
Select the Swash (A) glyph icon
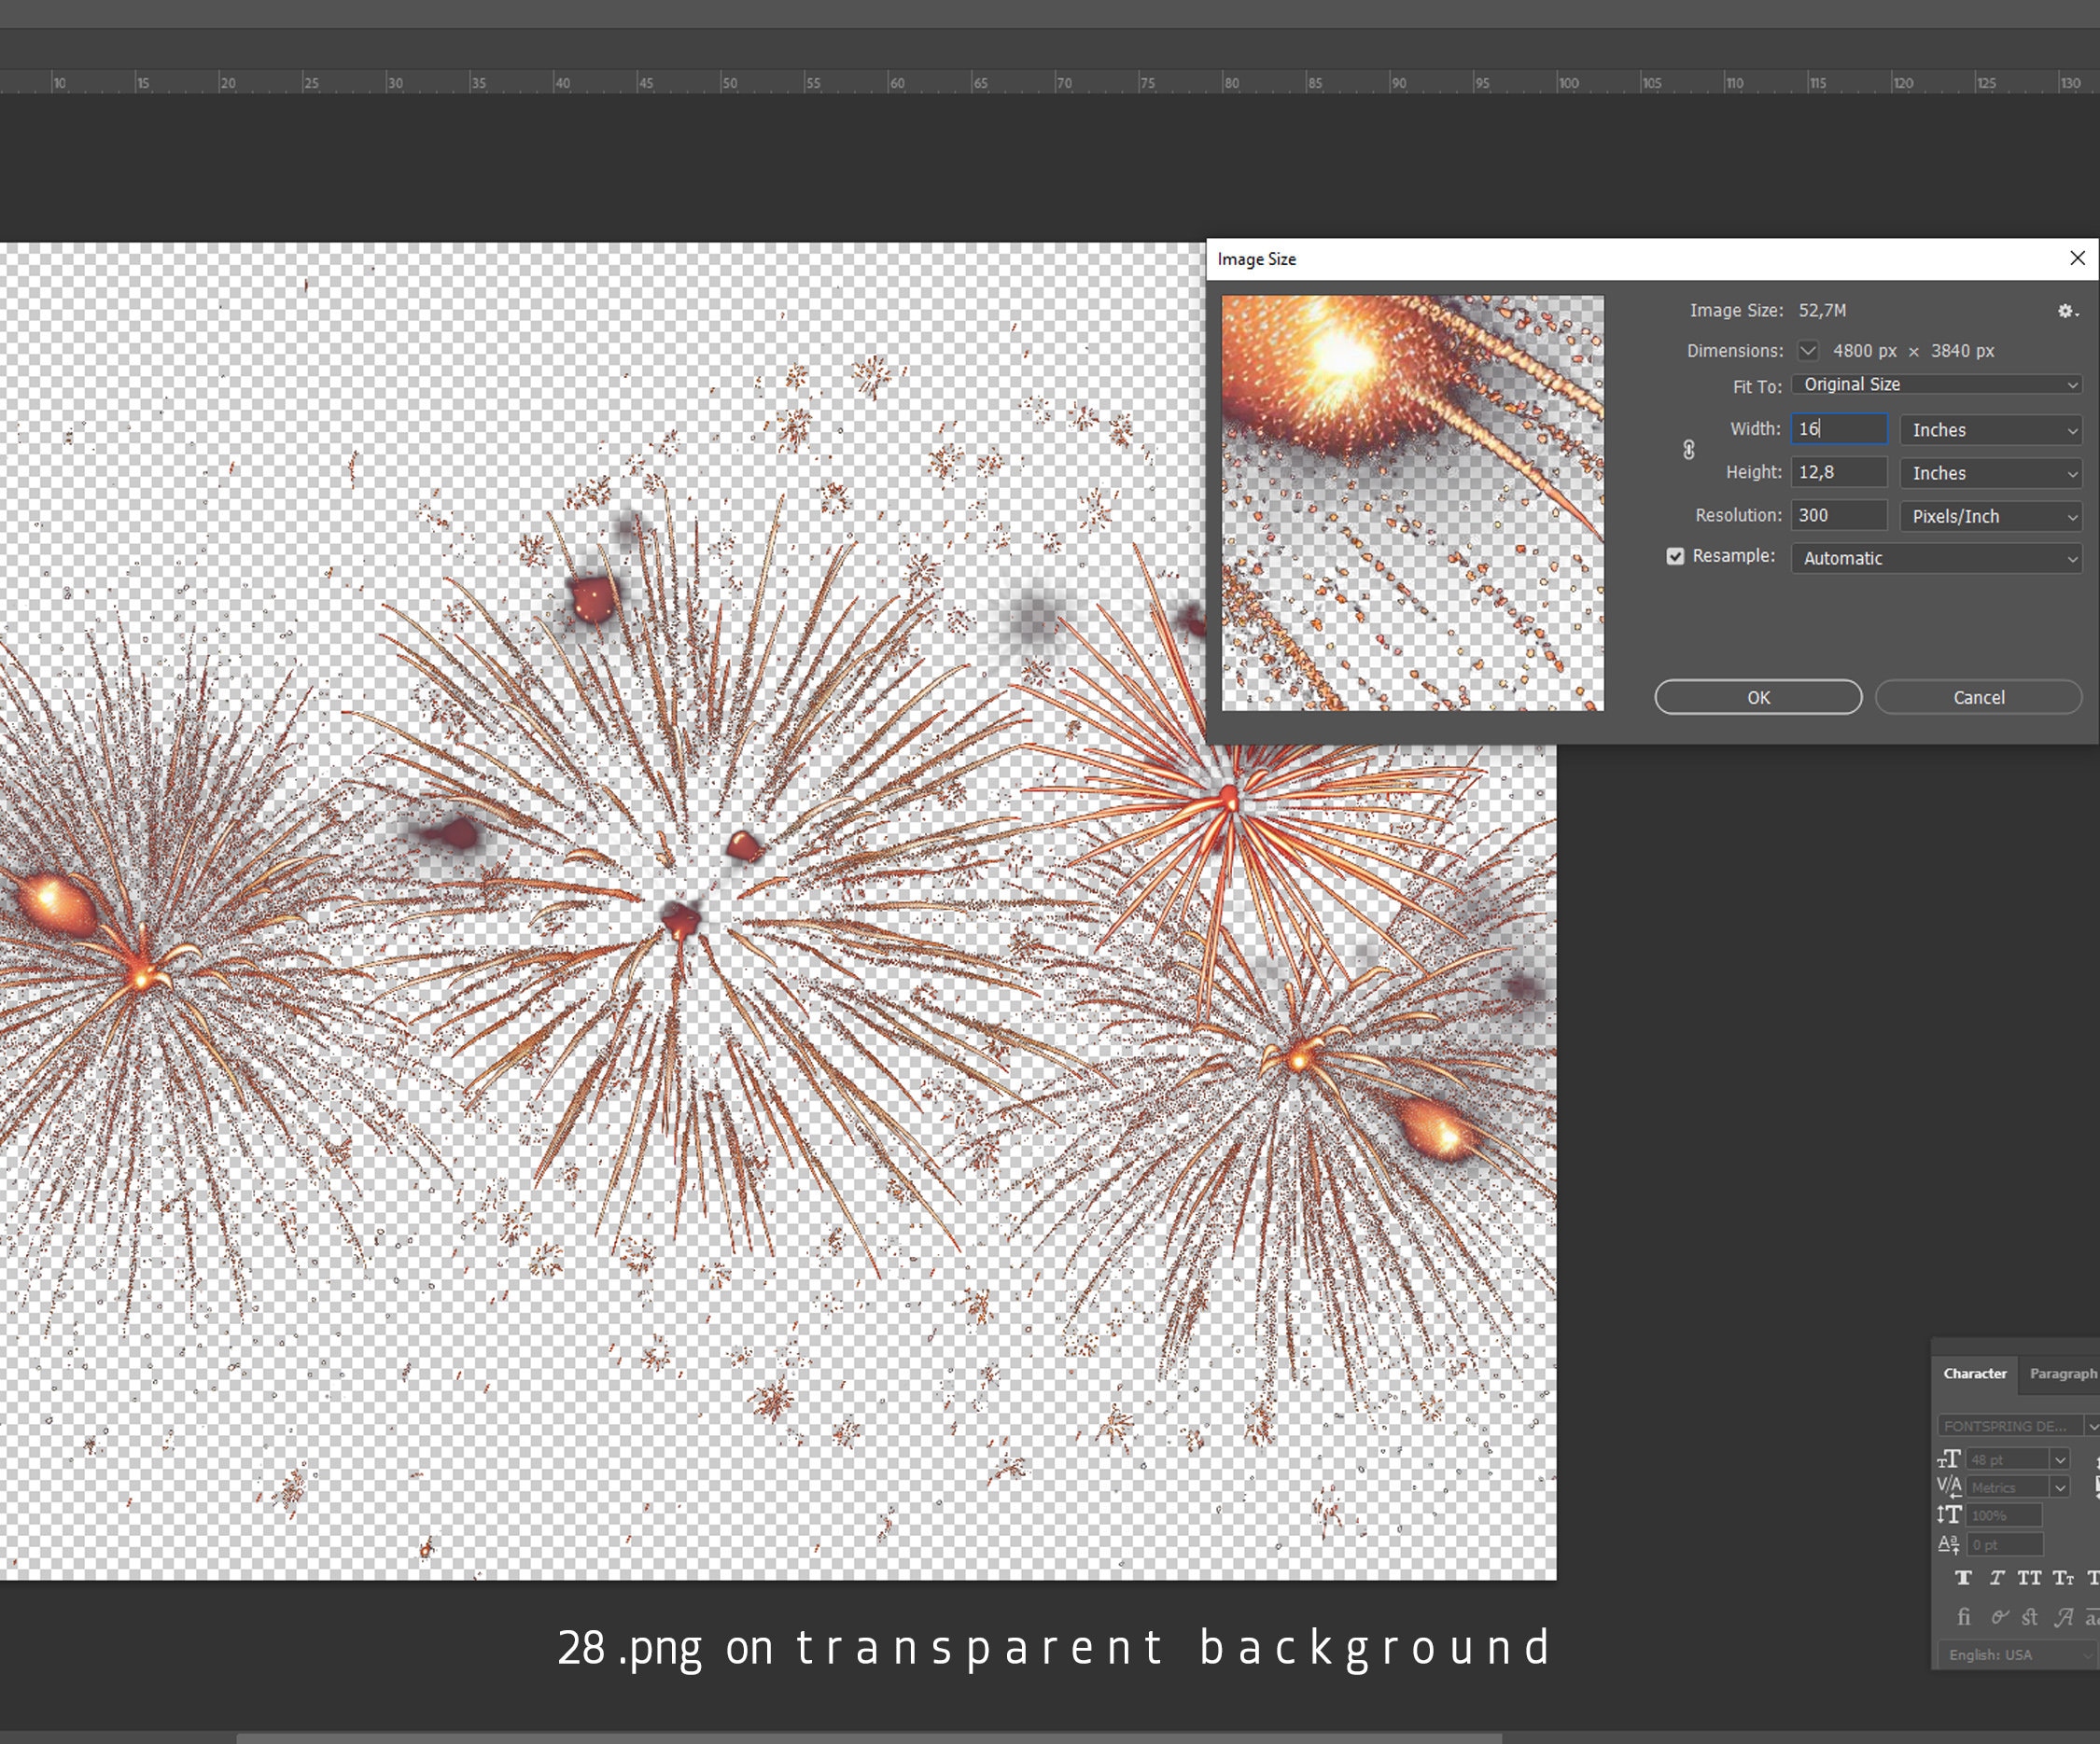point(2063,1616)
